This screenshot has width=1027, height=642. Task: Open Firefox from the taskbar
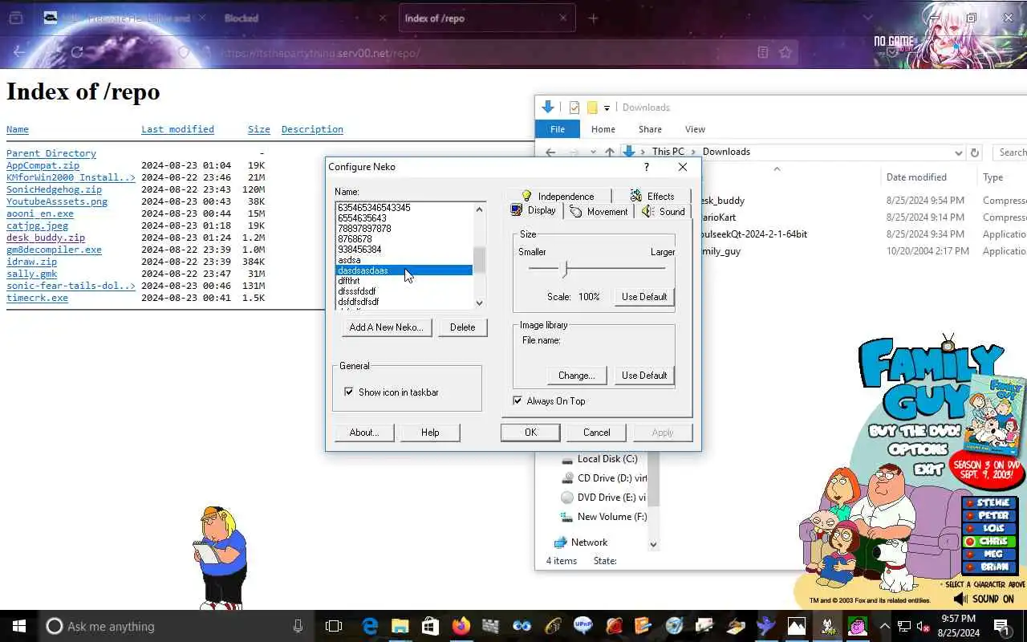461,626
